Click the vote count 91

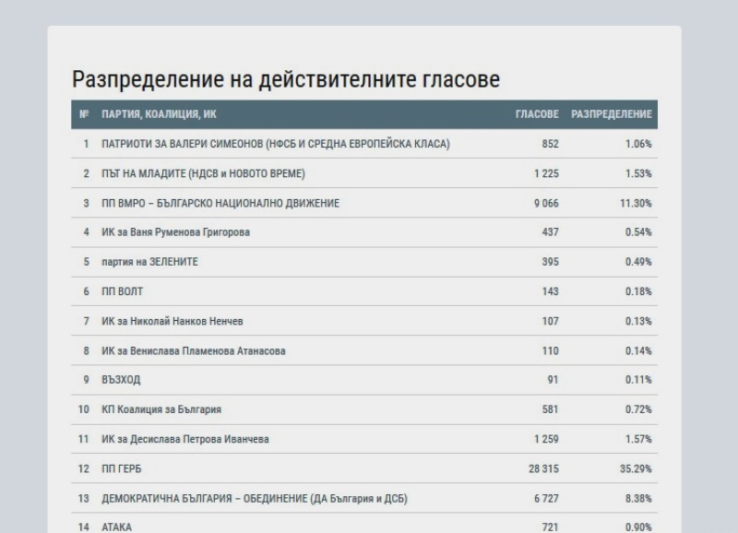coord(553,380)
